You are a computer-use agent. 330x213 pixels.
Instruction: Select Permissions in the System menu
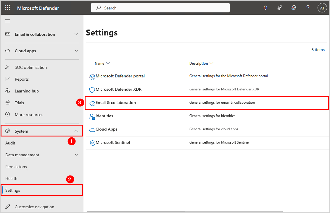click(16, 167)
